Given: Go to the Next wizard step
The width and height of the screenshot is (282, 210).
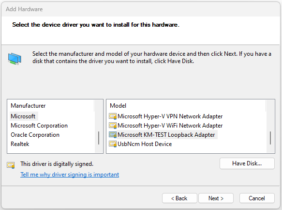Looking at the screenshot, I should (x=216, y=198).
